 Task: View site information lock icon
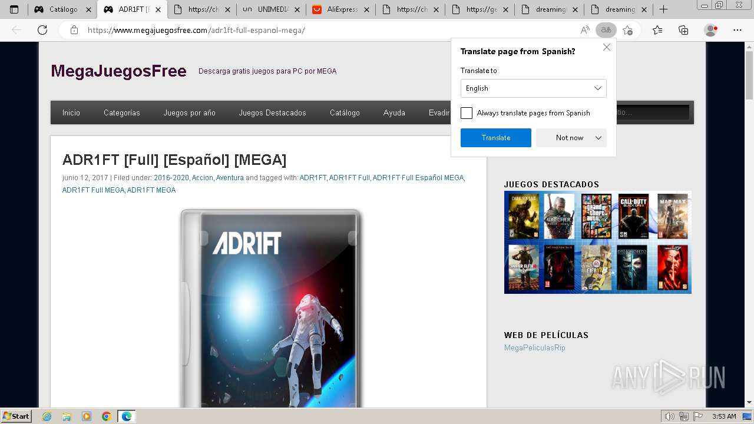[x=74, y=30]
